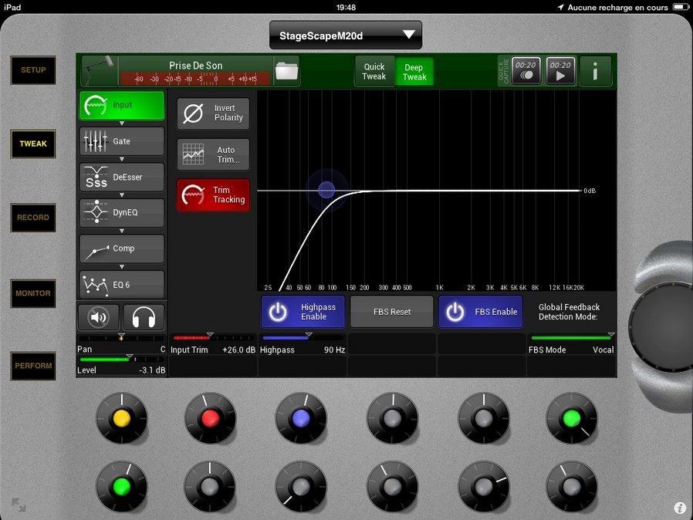Select the EQ 6 block
693x520 pixels.
tap(122, 285)
